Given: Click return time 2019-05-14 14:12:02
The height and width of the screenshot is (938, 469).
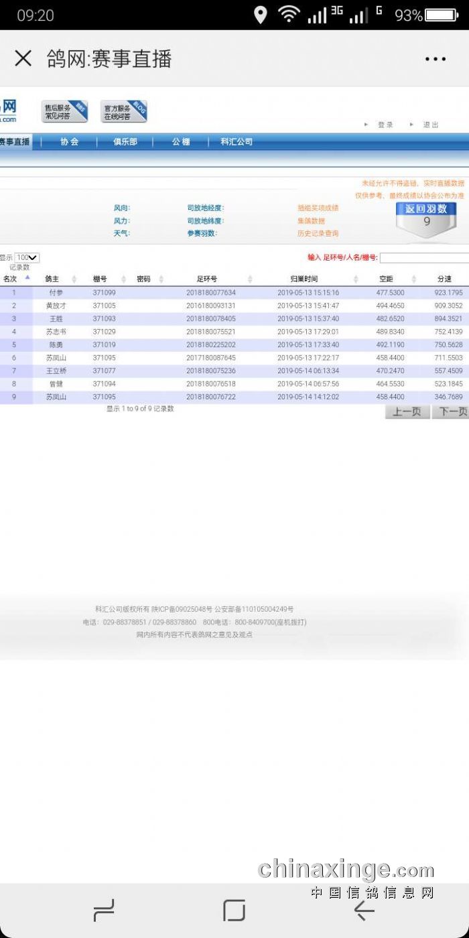Looking at the screenshot, I should point(308,397).
